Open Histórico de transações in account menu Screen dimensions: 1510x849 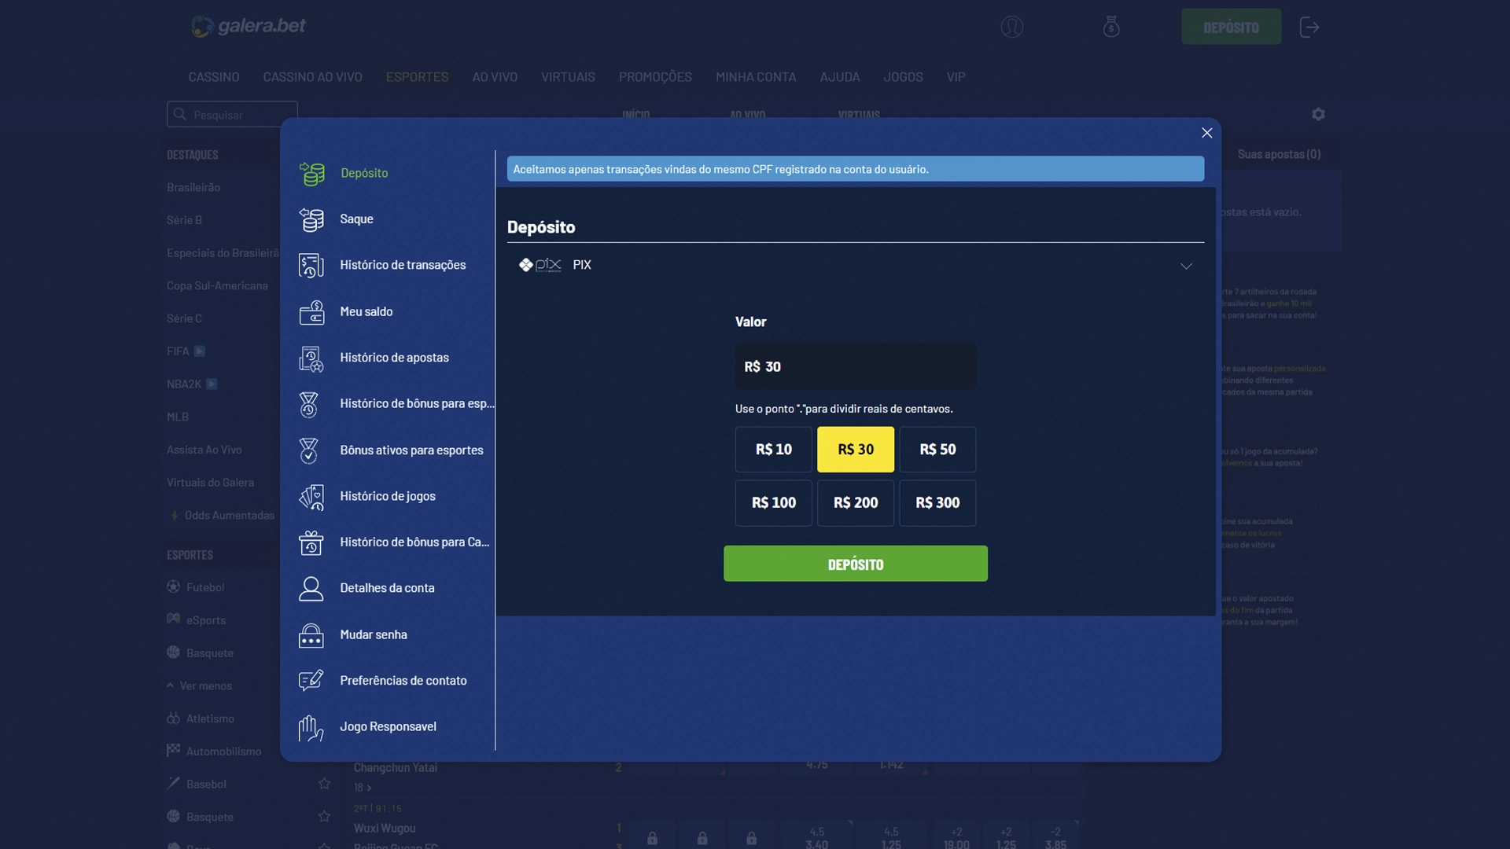pos(403,265)
